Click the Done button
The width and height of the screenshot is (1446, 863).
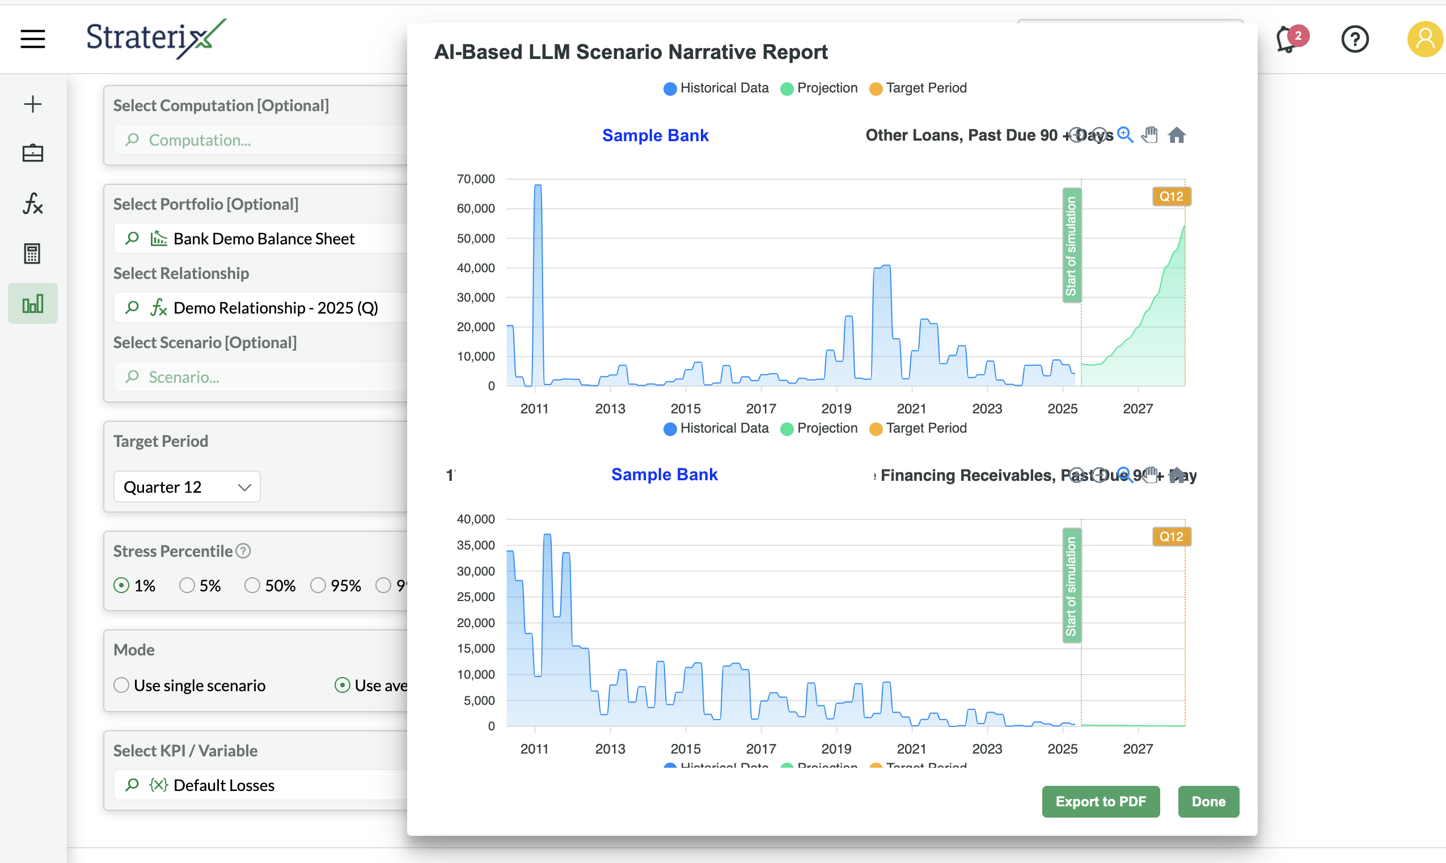1208,801
